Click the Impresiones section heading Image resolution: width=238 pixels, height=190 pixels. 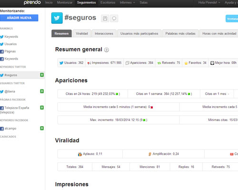[x=72, y=184]
